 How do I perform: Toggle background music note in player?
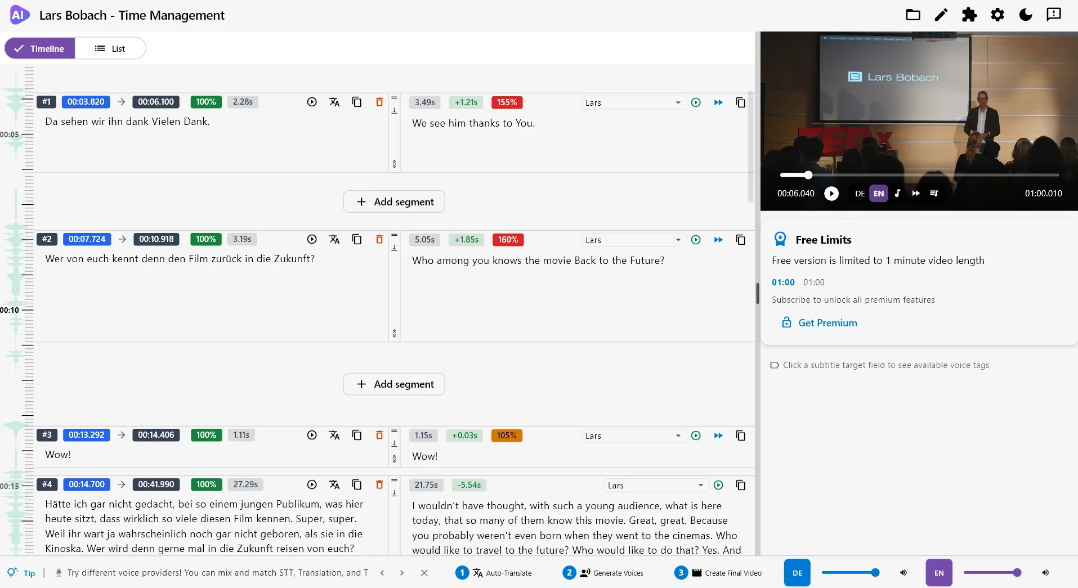point(897,193)
